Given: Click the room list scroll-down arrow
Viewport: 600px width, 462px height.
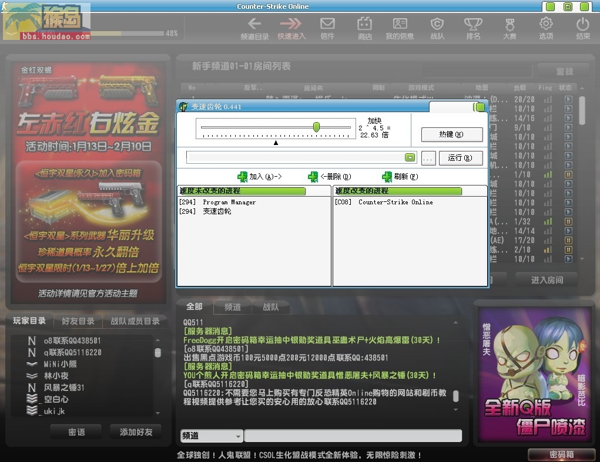Looking at the screenshot, I should [x=582, y=259].
